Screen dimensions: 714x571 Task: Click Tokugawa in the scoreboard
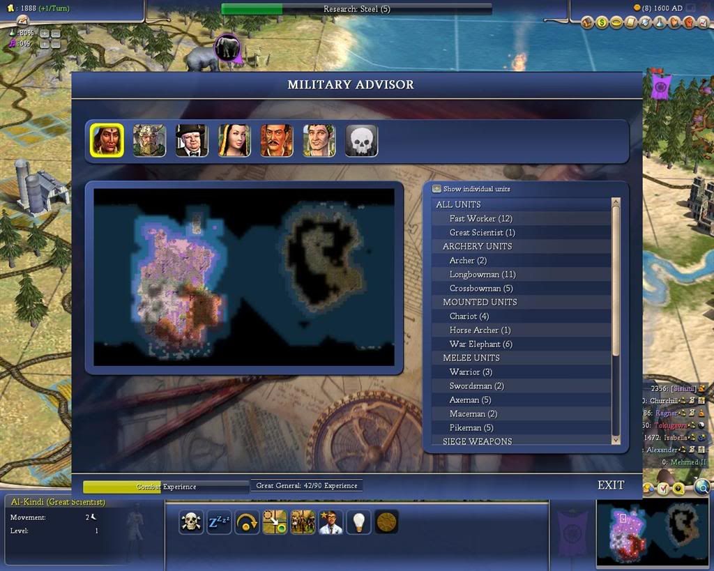pyautogui.click(x=671, y=425)
